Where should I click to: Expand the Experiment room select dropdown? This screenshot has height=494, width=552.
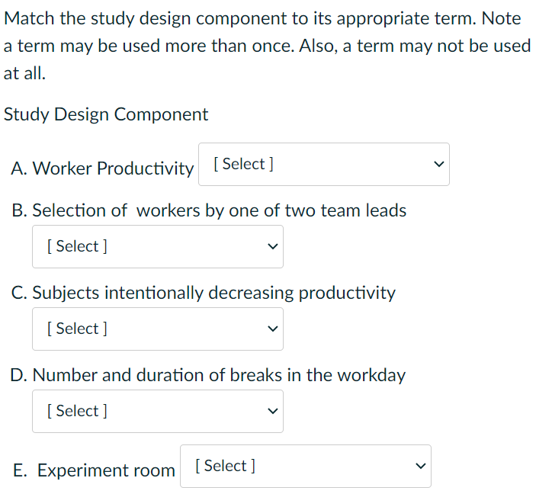pyautogui.click(x=305, y=467)
